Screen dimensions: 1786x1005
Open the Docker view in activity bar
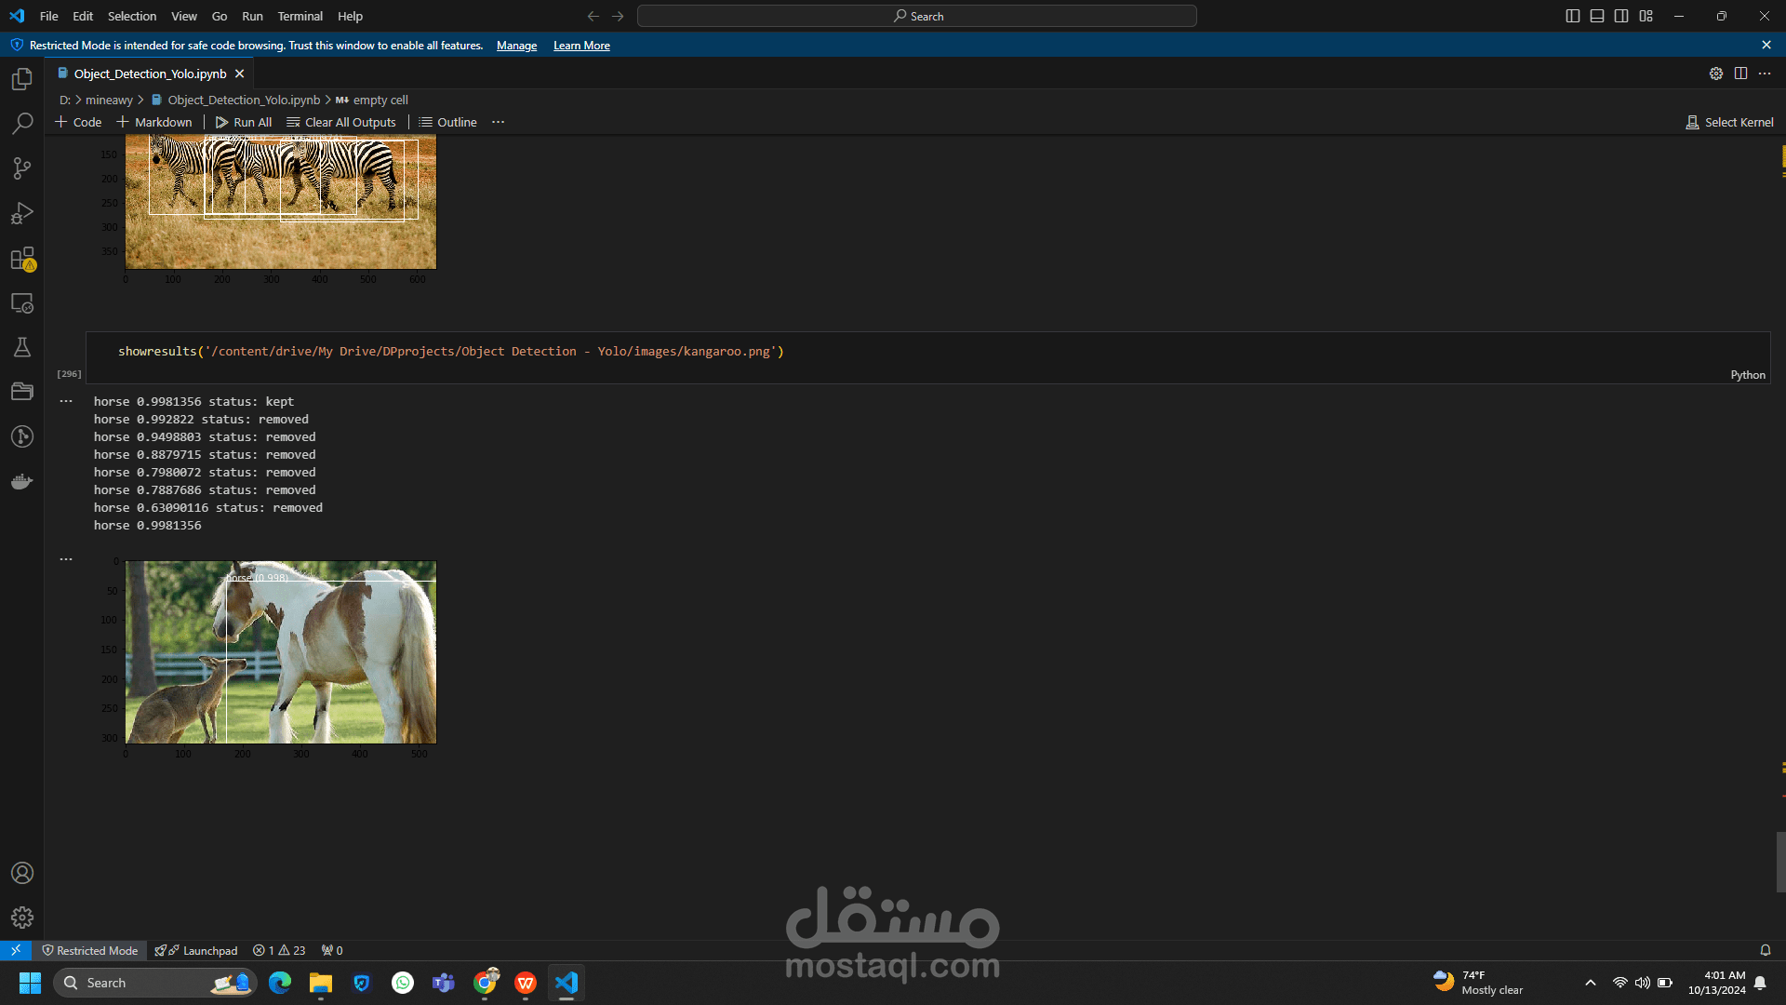22,482
